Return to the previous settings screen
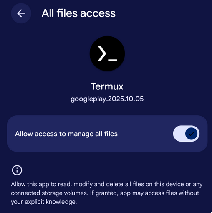 [21, 13]
